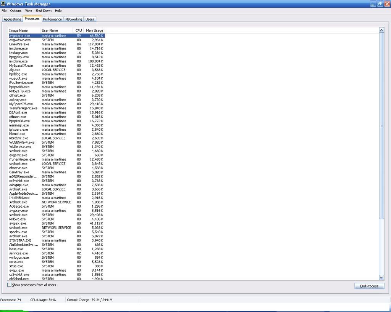This screenshot has width=391, height=312.
Task: Click the Task Manager title bar icon
Action: [x=3, y=4]
